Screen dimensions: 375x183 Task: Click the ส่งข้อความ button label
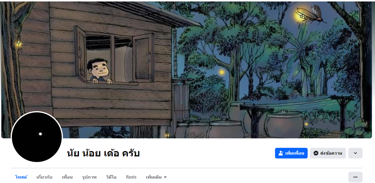331,153
